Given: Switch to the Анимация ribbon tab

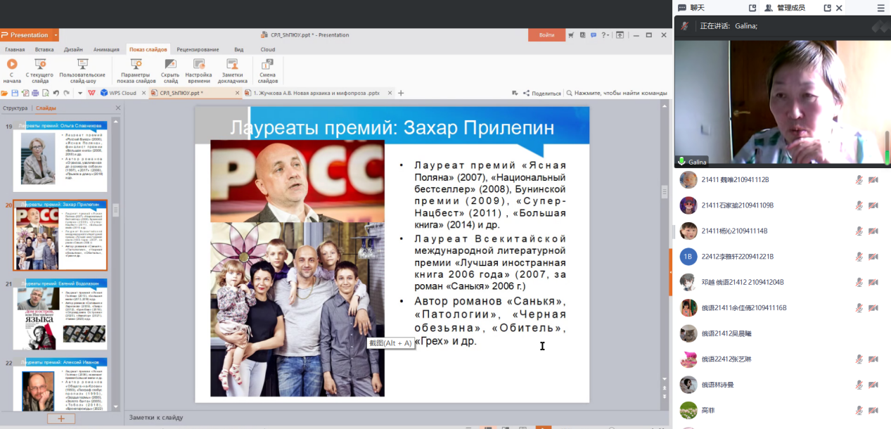Looking at the screenshot, I should click(x=106, y=49).
